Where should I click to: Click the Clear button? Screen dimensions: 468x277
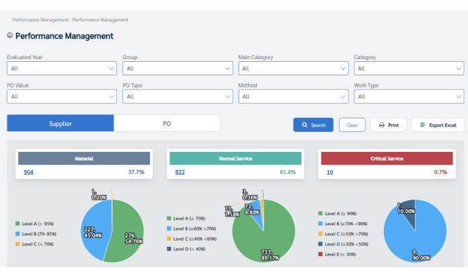pos(352,125)
